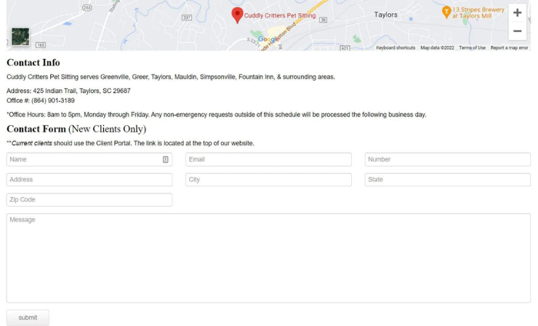Click Report a map error link

[x=509, y=48]
